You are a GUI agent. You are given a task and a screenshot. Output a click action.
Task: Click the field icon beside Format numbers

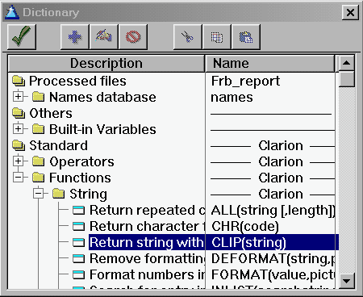(79, 274)
